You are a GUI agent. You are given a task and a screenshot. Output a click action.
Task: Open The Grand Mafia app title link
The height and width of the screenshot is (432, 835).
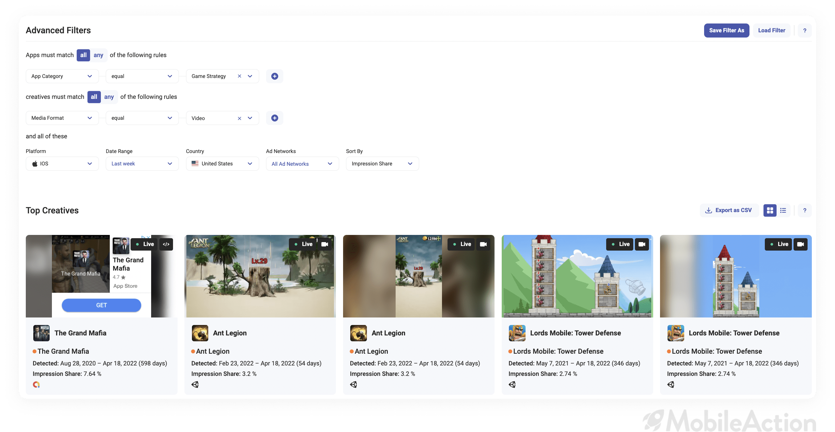click(80, 333)
